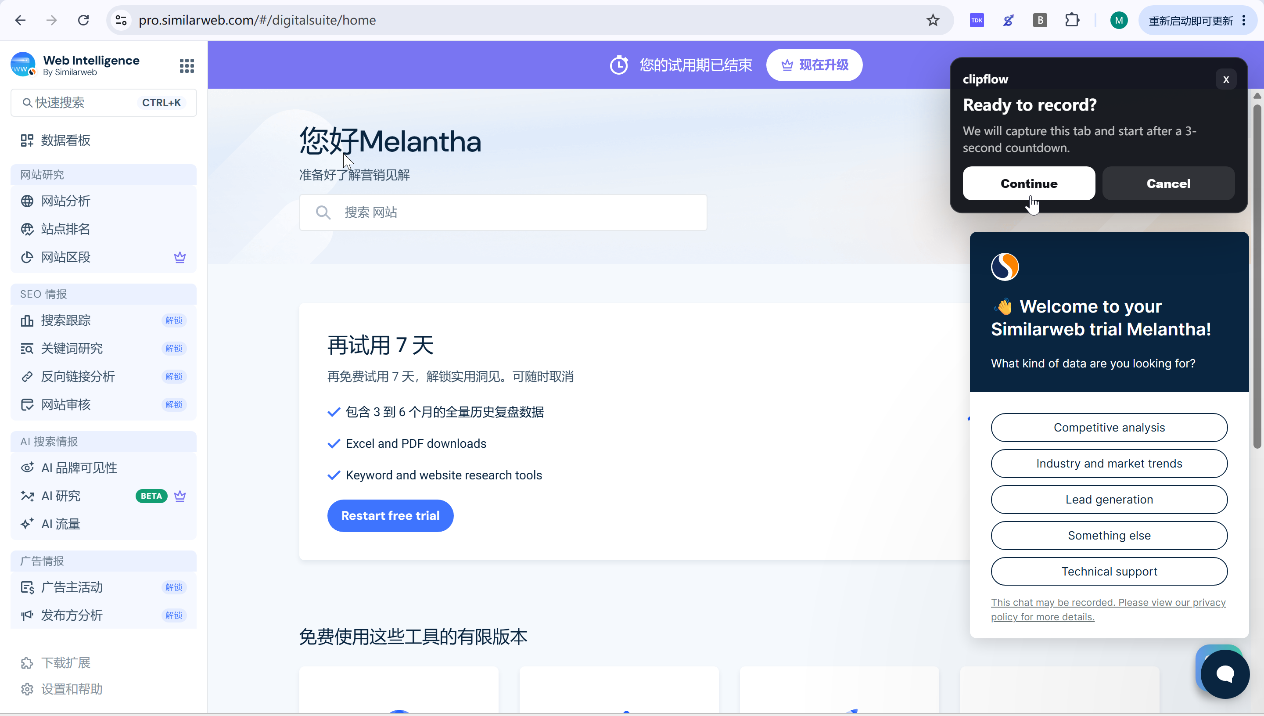The width and height of the screenshot is (1264, 716).
Task: Open the Similarweb apps grid launcher
Action: coord(187,66)
